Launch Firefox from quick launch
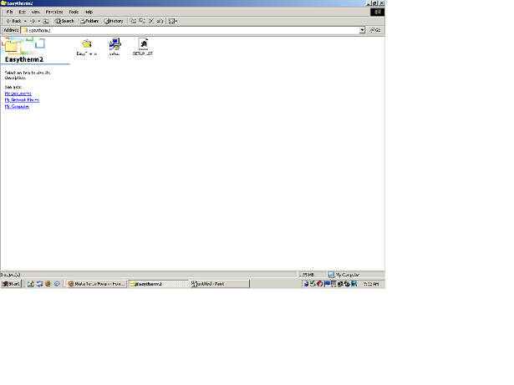Viewport: 514px width, 385px height. click(48, 284)
